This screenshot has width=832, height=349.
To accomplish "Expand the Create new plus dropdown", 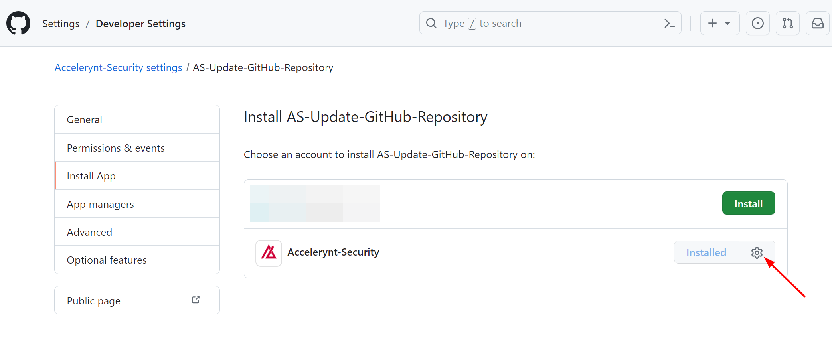I will click(720, 23).
